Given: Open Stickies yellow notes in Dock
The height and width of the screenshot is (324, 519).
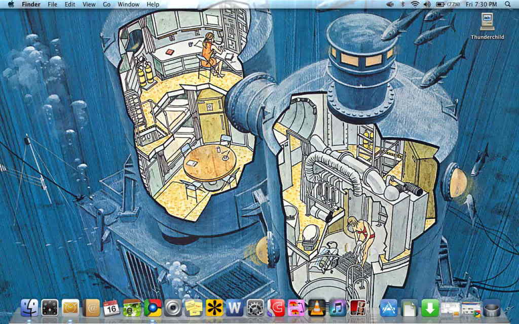Looking at the screenshot, I should click(194, 308).
